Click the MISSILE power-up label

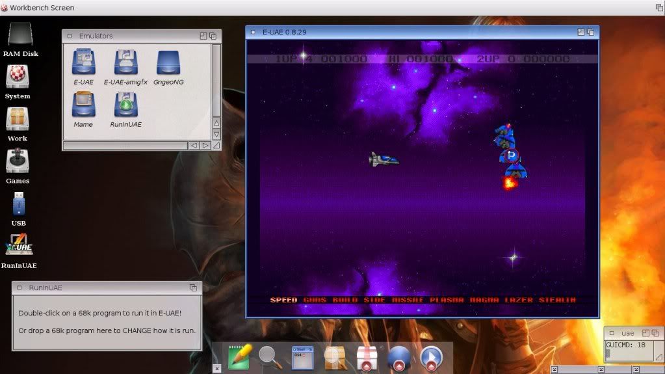[408, 300]
